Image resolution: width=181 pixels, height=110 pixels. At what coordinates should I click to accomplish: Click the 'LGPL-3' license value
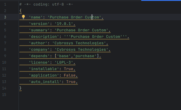point(64,62)
